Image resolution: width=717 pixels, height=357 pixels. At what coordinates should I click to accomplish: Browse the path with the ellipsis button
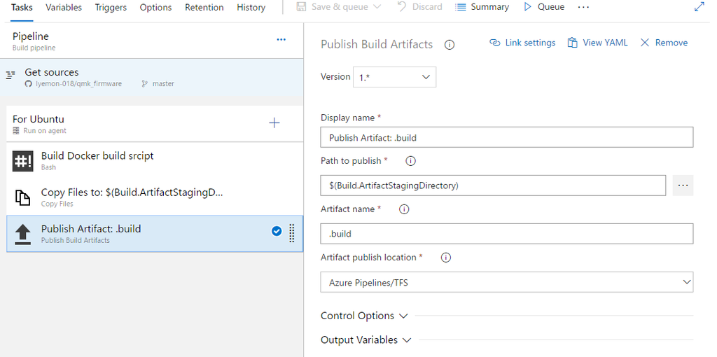click(x=683, y=185)
